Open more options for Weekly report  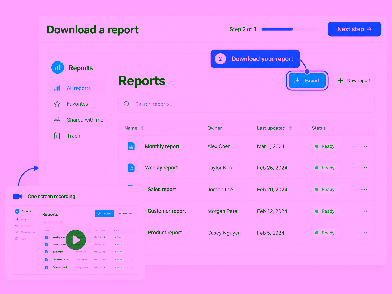pyautogui.click(x=364, y=168)
